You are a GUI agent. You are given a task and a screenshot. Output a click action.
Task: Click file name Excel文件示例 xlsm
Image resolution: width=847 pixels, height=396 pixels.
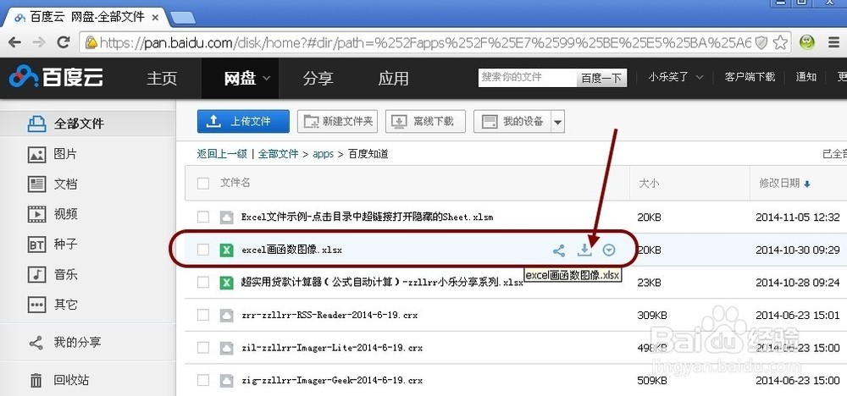click(368, 217)
